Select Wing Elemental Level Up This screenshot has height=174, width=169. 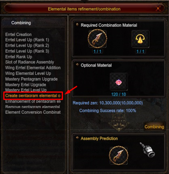28,73
